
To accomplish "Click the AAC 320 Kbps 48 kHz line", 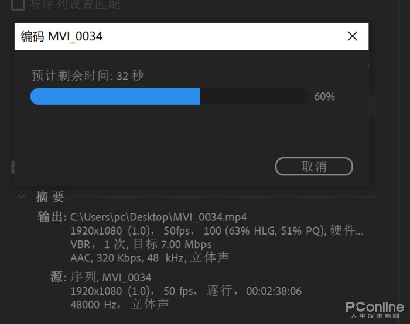I will tap(149, 258).
